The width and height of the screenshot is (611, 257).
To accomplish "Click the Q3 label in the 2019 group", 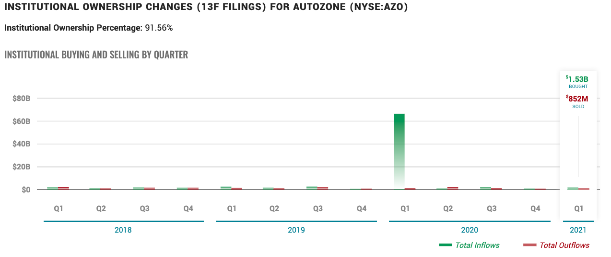I will (x=318, y=209).
